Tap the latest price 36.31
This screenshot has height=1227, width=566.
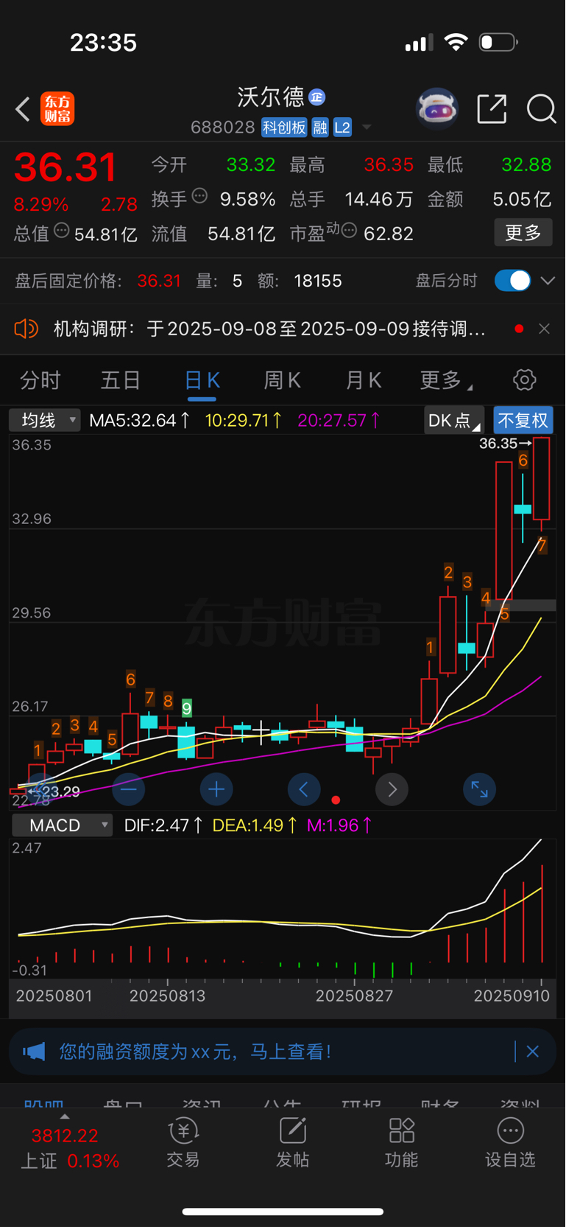(66, 167)
